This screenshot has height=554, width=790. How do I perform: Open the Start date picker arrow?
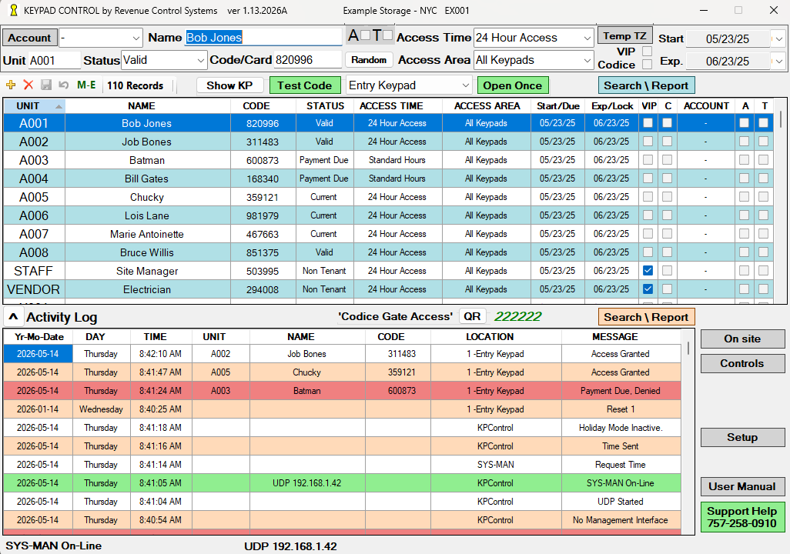tap(779, 38)
